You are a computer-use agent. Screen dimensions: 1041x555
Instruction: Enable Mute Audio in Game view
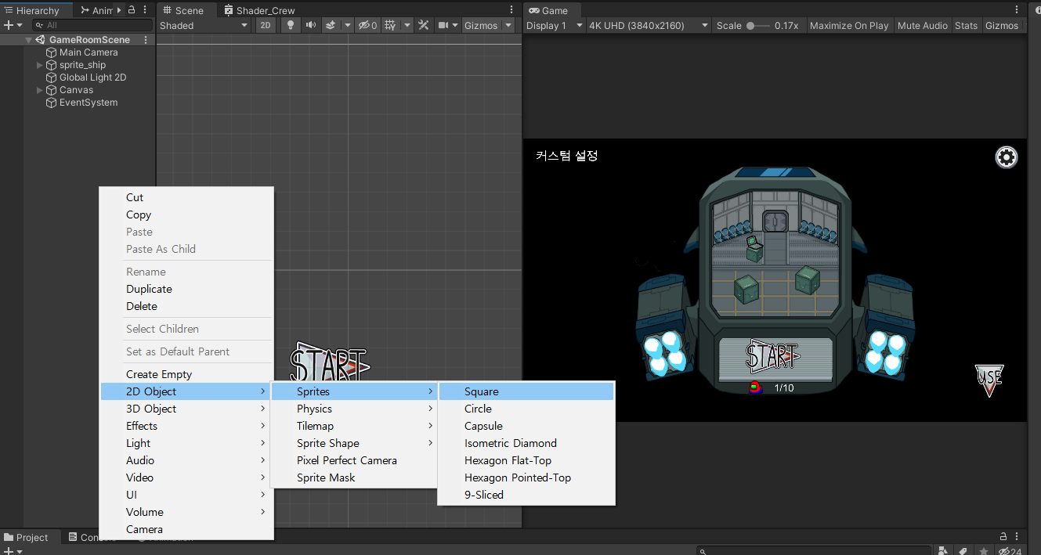click(922, 25)
